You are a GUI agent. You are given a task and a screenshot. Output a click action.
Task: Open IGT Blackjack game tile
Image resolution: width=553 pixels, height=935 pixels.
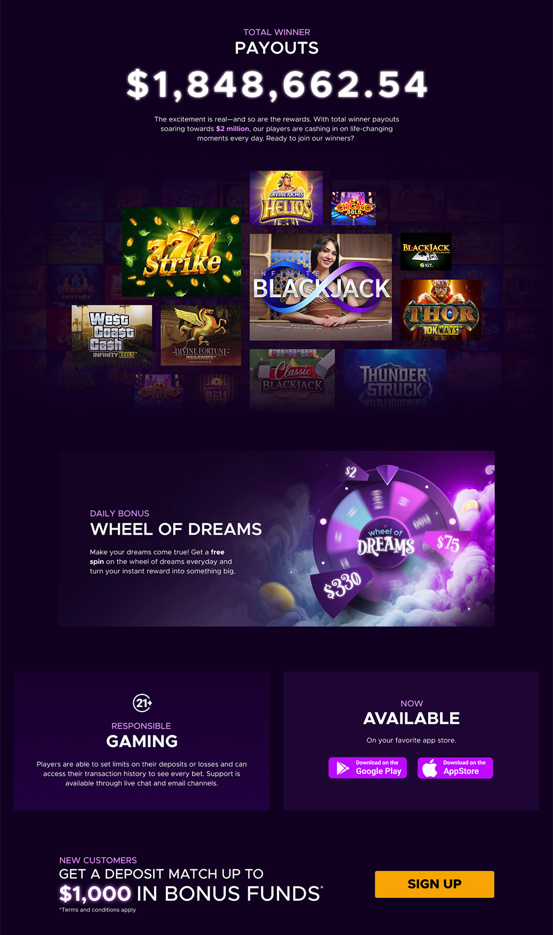pos(426,252)
